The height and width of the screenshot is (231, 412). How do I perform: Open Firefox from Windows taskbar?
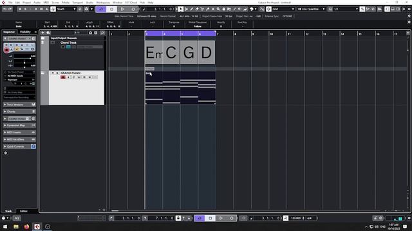(26, 227)
